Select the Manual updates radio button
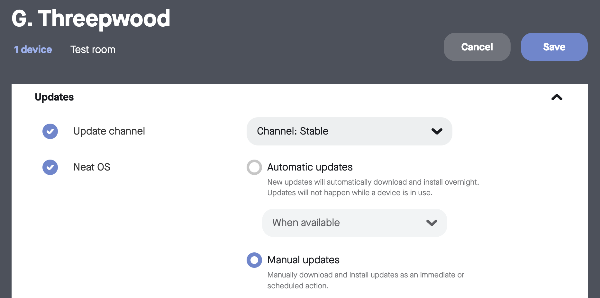 coord(254,260)
